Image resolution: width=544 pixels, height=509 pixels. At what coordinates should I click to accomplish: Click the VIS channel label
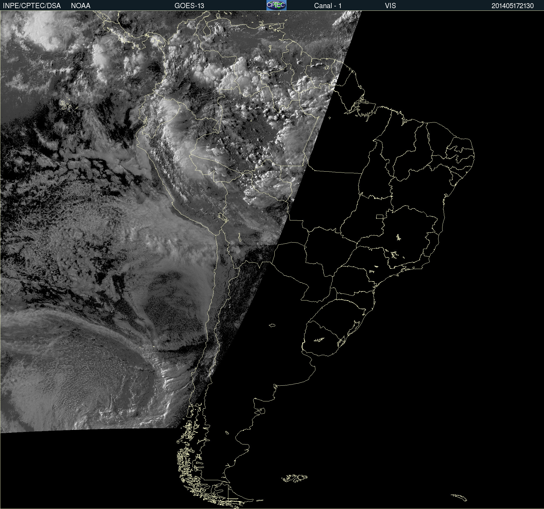click(x=390, y=6)
